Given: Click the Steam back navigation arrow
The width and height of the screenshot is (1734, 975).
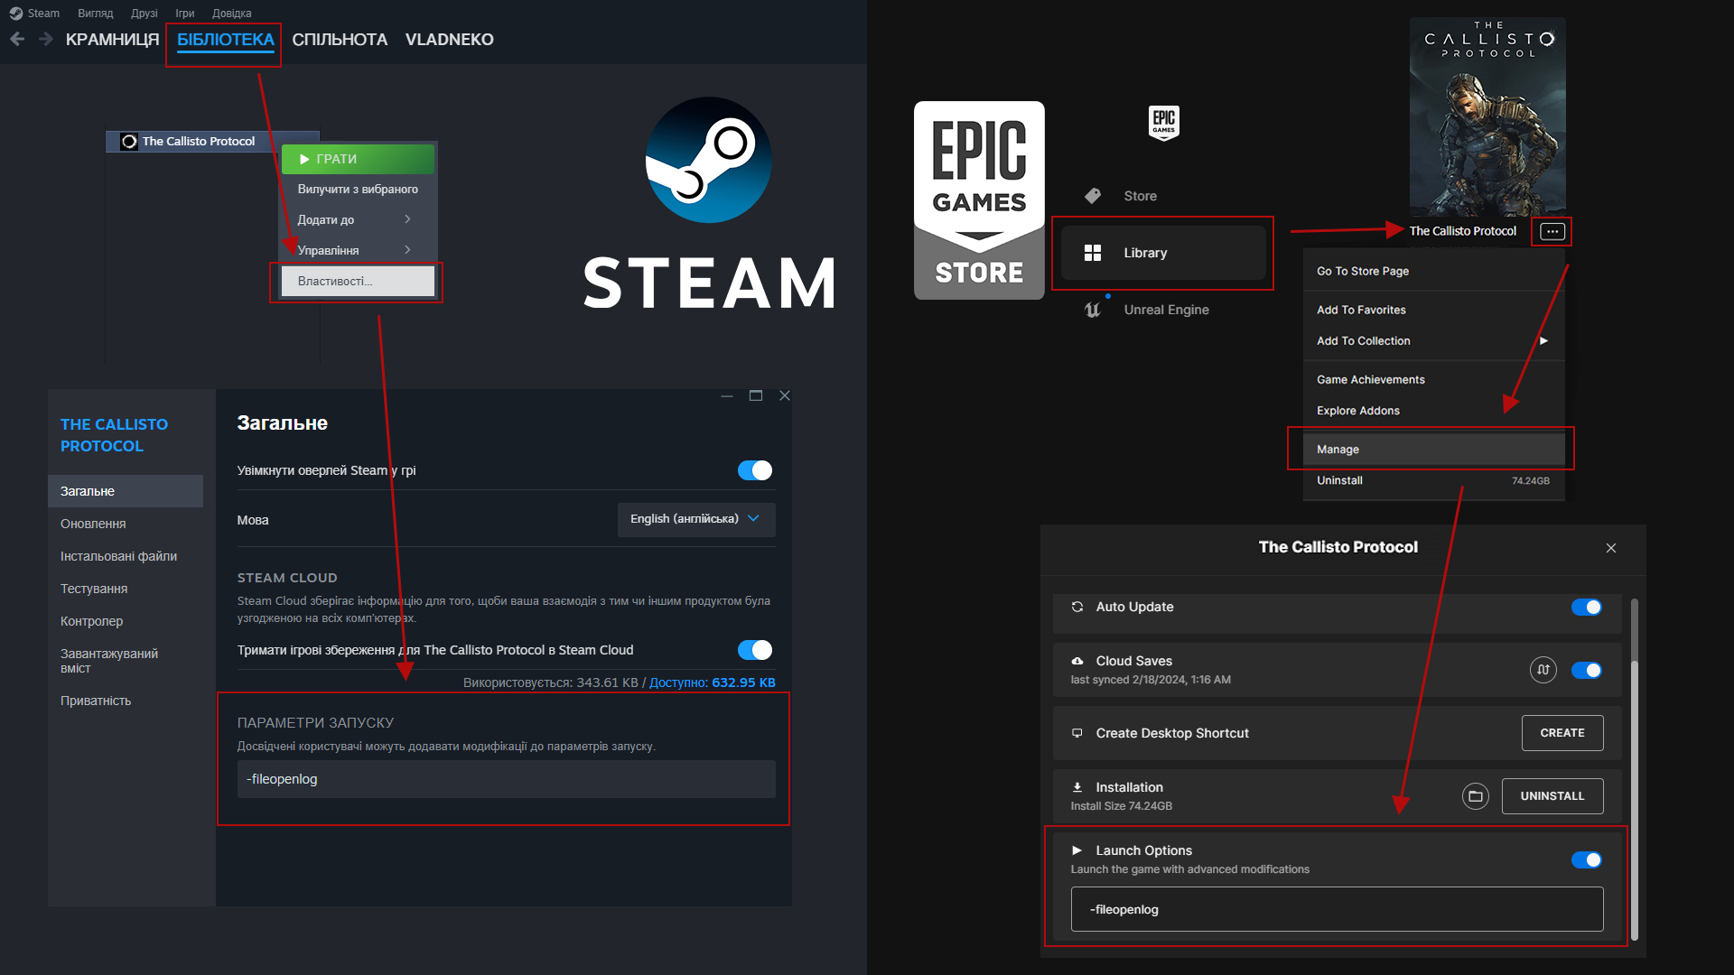Looking at the screenshot, I should (17, 39).
